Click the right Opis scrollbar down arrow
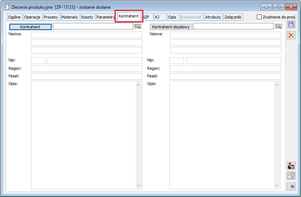 tap(277, 185)
